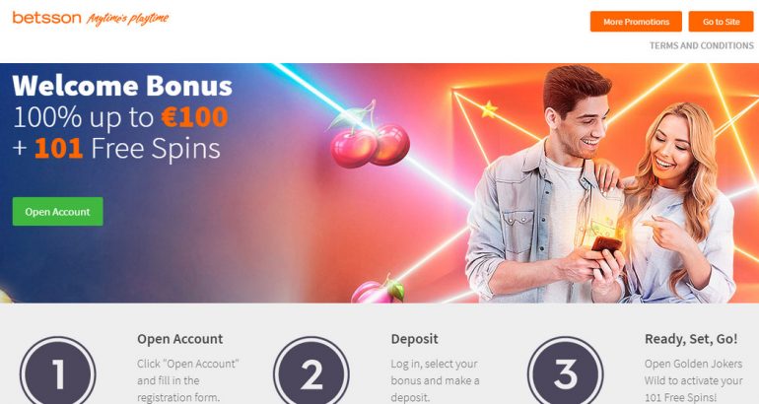Click the Welcome Bonus headline
The width and height of the screenshot is (759, 404).
coord(122,86)
